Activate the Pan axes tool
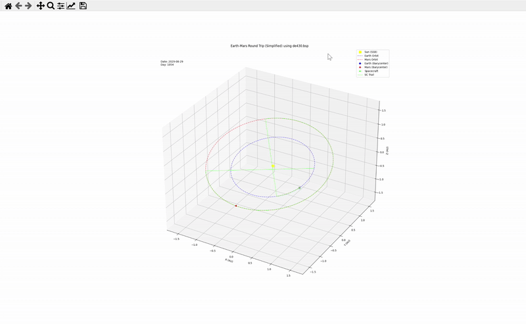Image resolution: width=526 pixels, height=324 pixels. tap(41, 6)
